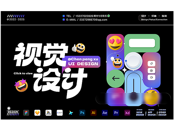
Task: Click the round white dial knob
Action: point(133,61)
